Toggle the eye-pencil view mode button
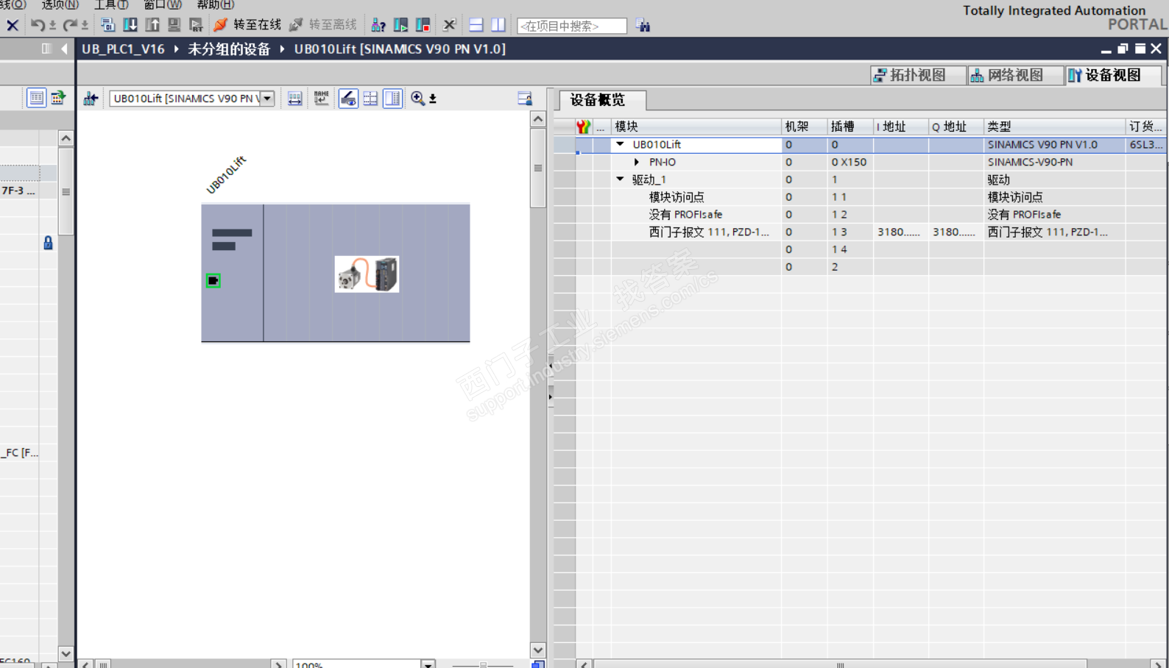Screen dimensions: 1169x668 (x=348, y=99)
